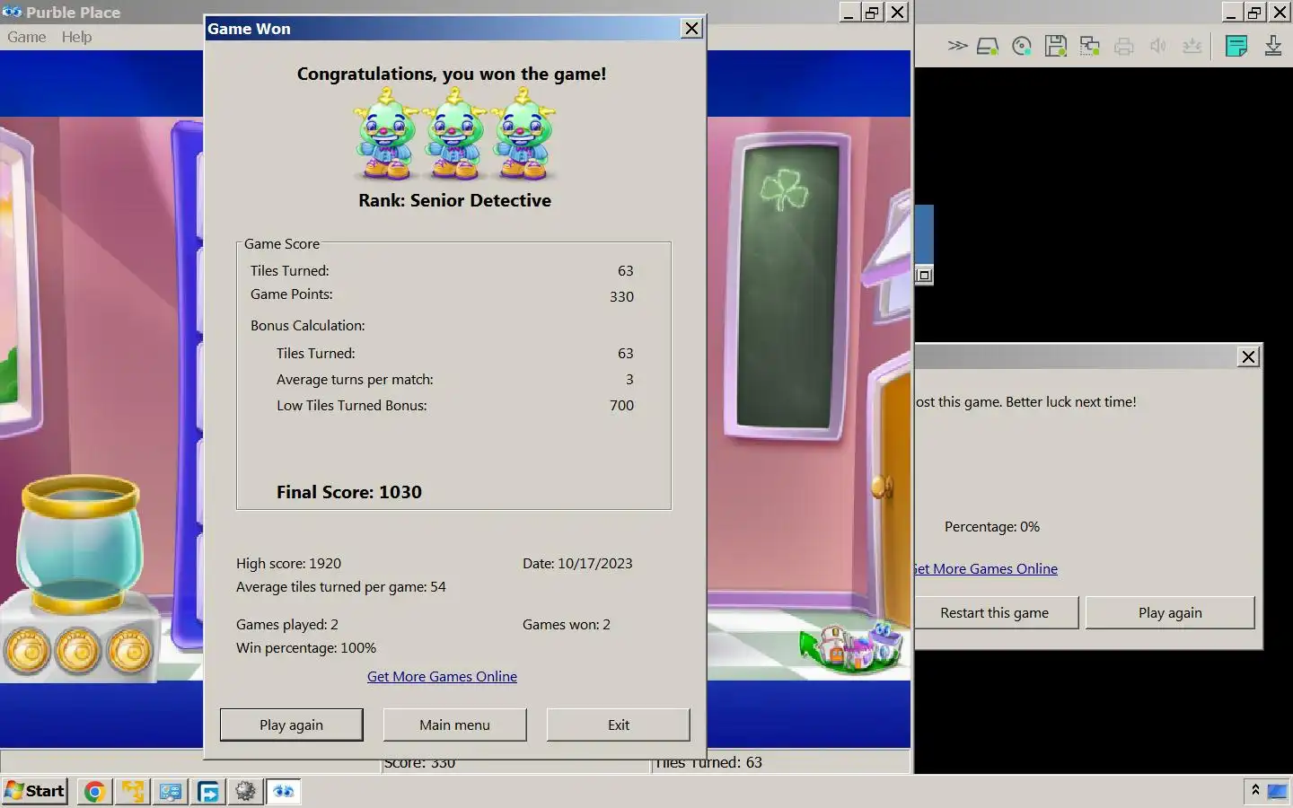Click the Games played: 2 text
Viewport: 1293px width, 808px height.
pos(287,624)
